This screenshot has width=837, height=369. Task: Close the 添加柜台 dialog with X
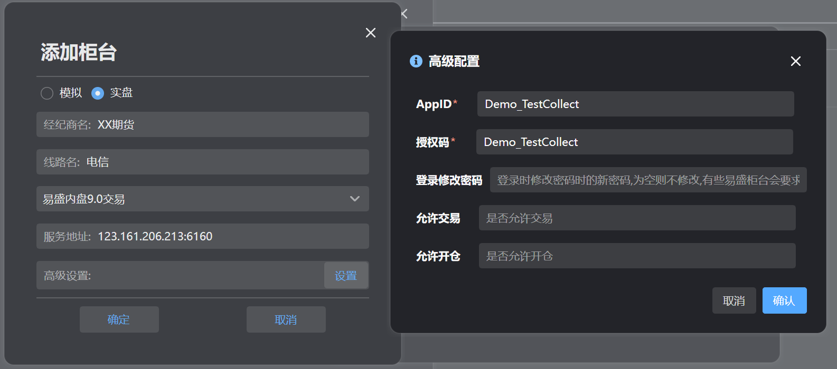371,33
